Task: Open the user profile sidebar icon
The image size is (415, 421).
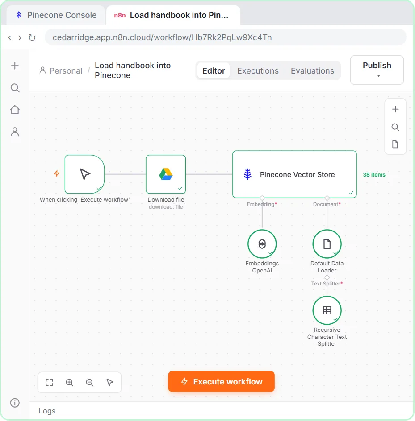Action: pyautogui.click(x=15, y=132)
